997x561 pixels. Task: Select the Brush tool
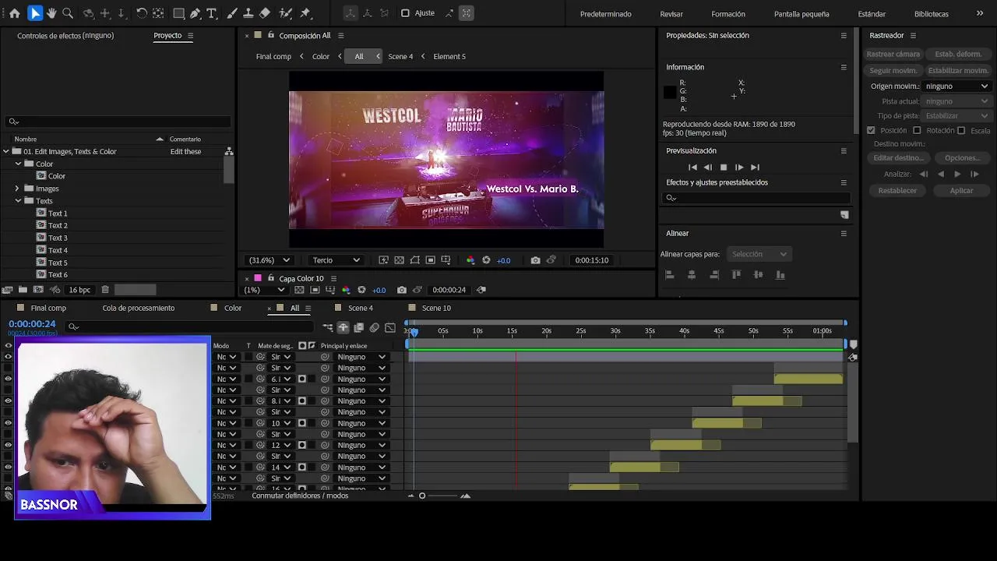232,13
